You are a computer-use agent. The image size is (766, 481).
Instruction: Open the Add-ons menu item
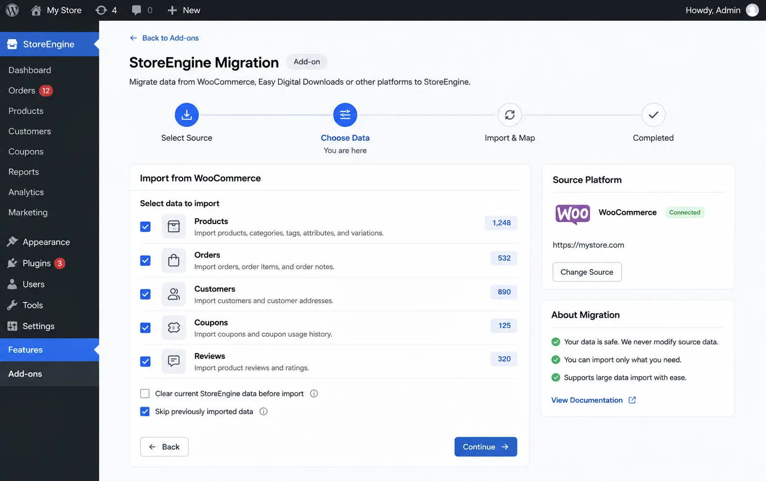tap(49, 374)
